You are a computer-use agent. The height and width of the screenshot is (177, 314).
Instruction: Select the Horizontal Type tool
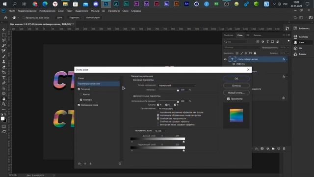[4, 78]
